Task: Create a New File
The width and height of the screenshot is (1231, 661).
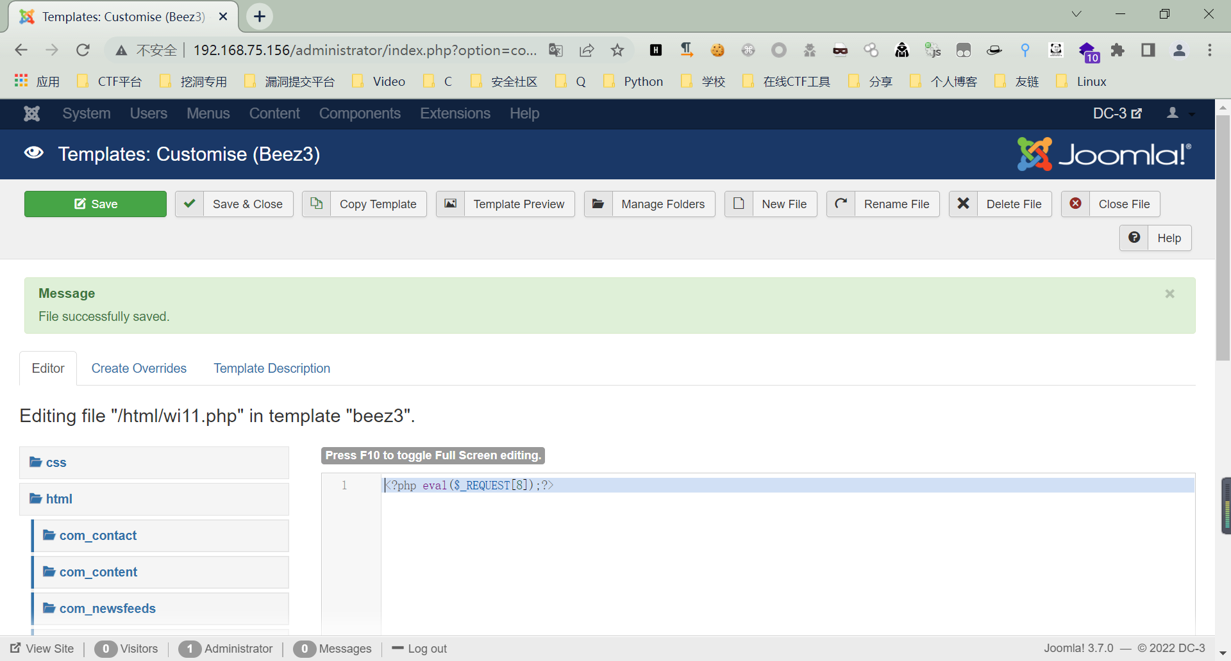Action: [771, 204]
